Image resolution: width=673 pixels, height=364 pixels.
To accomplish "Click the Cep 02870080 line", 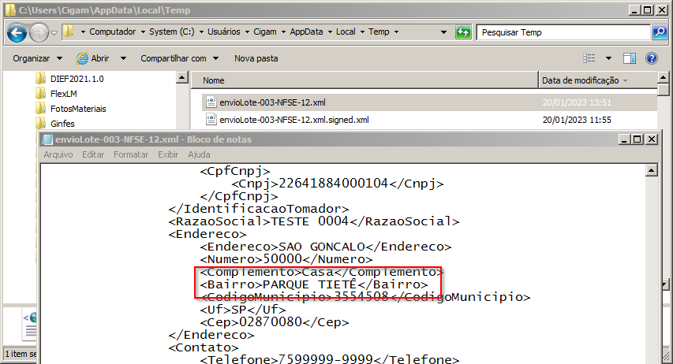I will click(x=275, y=322).
